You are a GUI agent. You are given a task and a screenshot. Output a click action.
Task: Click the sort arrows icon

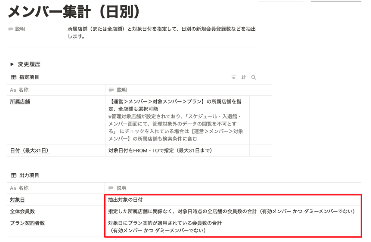pyautogui.click(x=244, y=77)
